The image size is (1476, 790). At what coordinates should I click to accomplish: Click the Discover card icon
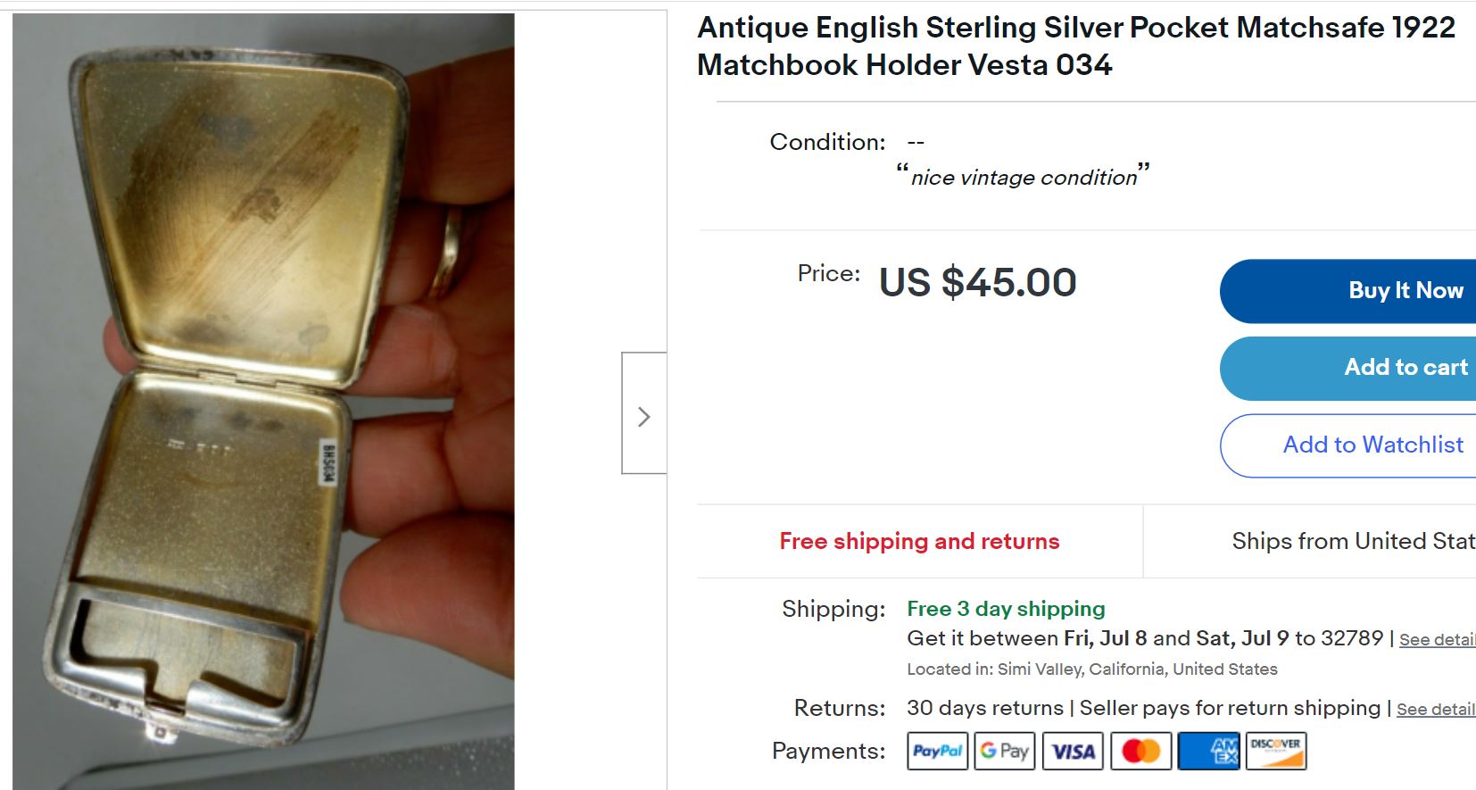1276,751
